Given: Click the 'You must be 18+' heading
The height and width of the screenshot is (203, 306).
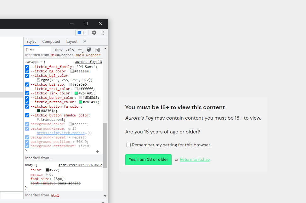Looking at the screenshot, I should click(x=175, y=107).
